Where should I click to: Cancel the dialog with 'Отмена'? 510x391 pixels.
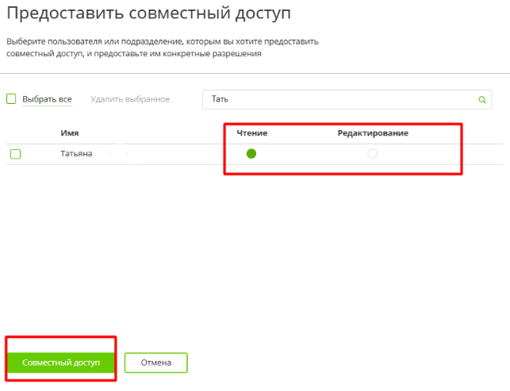(x=156, y=362)
